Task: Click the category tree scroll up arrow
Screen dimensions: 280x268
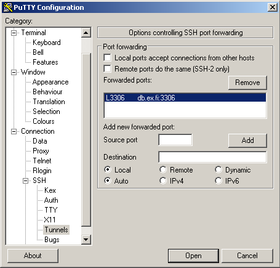Action: [86, 33]
